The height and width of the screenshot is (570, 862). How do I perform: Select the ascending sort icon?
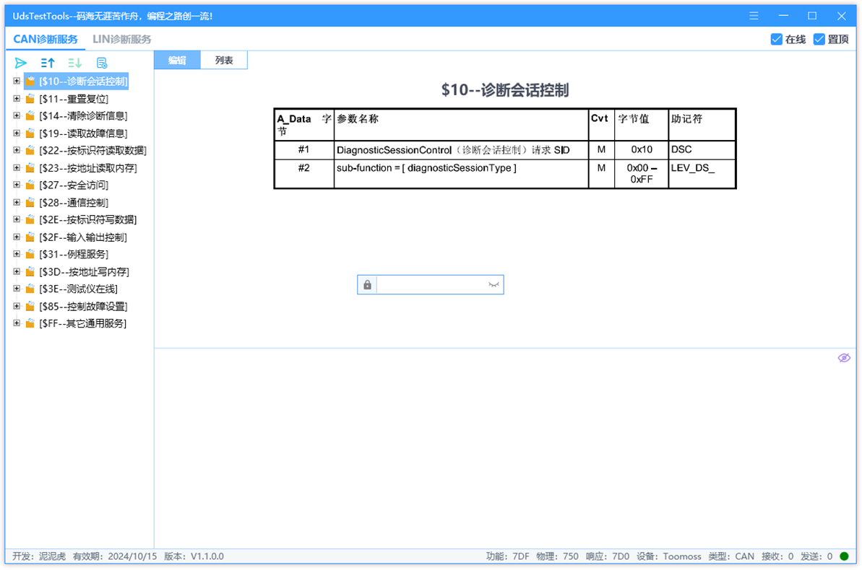(x=47, y=63)
